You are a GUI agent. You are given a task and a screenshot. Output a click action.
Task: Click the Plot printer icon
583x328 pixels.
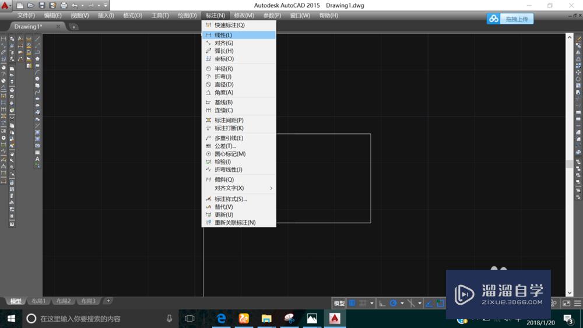click(x=64, y=6)
